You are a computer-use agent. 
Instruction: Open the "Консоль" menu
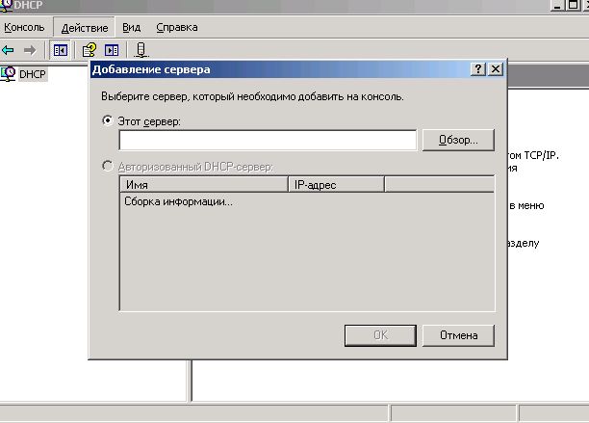point(24,28)
